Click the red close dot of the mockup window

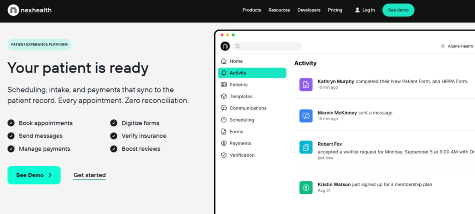tap(222, 35)
